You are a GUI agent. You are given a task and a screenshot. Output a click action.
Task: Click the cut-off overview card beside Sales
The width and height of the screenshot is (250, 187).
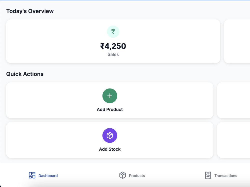237,41
